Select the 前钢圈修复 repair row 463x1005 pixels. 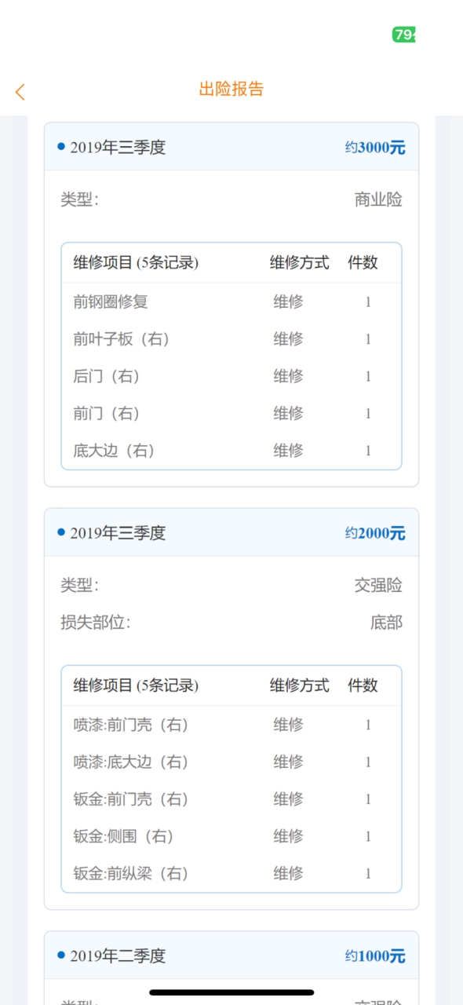[231, 301]
